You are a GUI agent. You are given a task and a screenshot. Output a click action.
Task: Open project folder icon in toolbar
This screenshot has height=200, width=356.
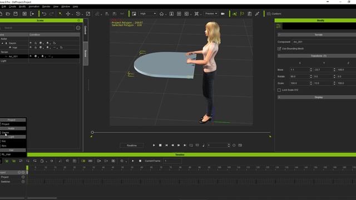(x=8, y=14)
